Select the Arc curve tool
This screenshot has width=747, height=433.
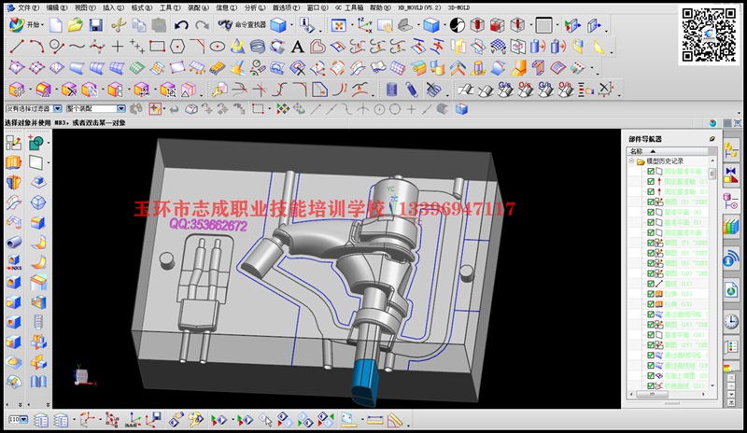pos(36,47)
